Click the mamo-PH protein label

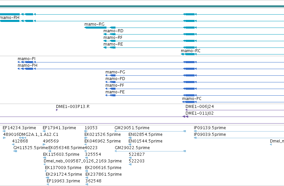coord(27,65)
